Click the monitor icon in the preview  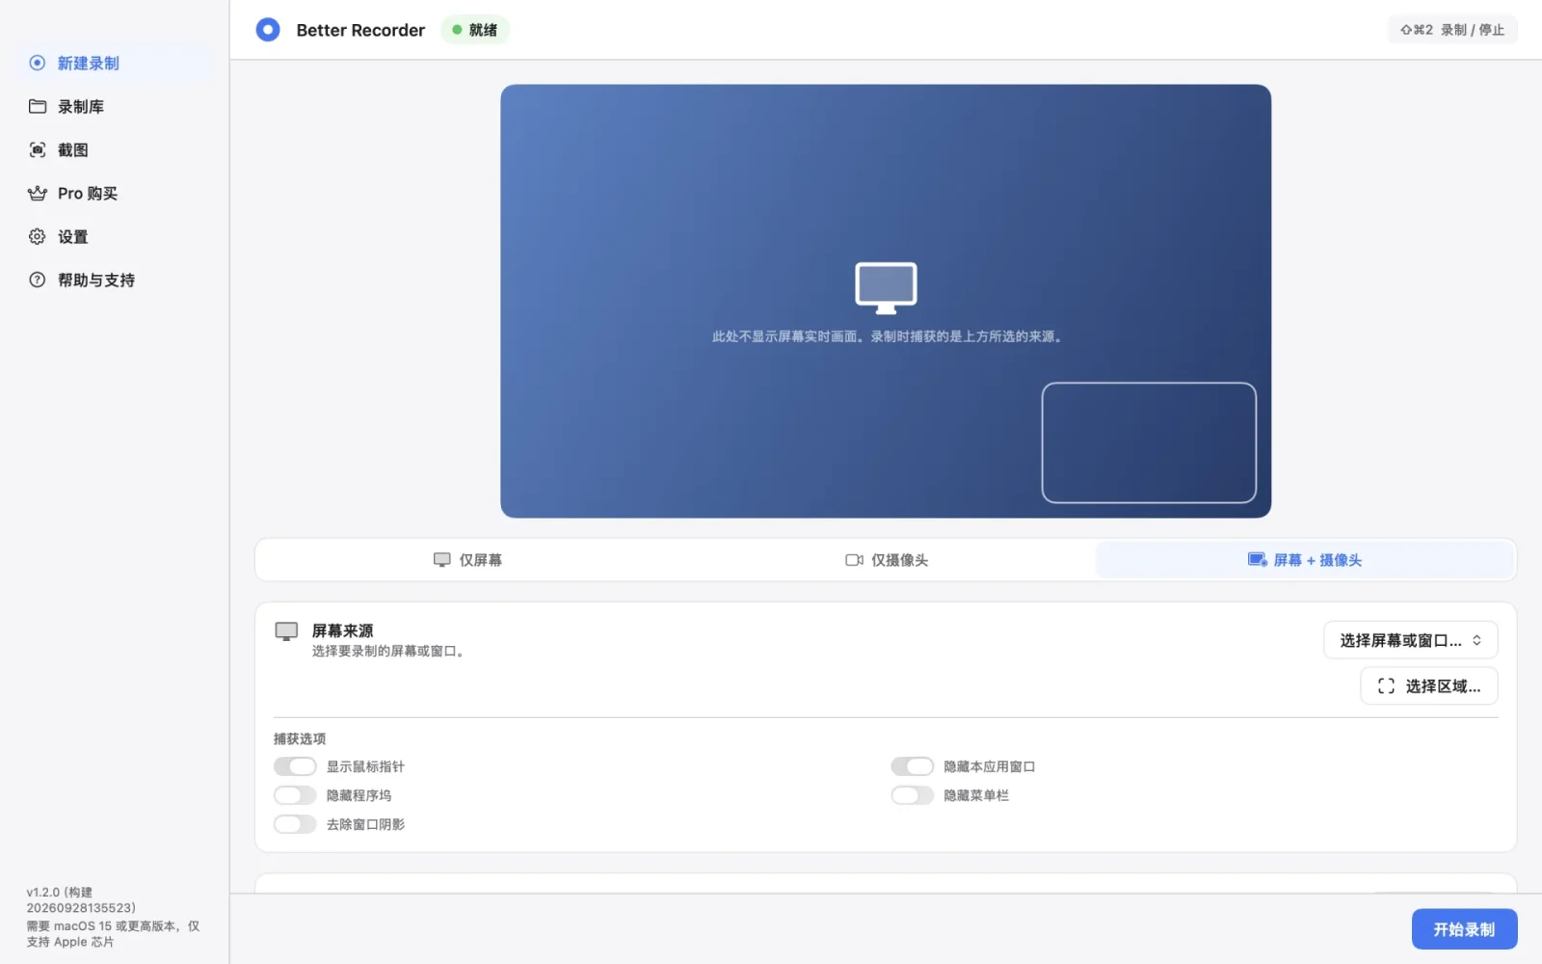pos(886,287)
